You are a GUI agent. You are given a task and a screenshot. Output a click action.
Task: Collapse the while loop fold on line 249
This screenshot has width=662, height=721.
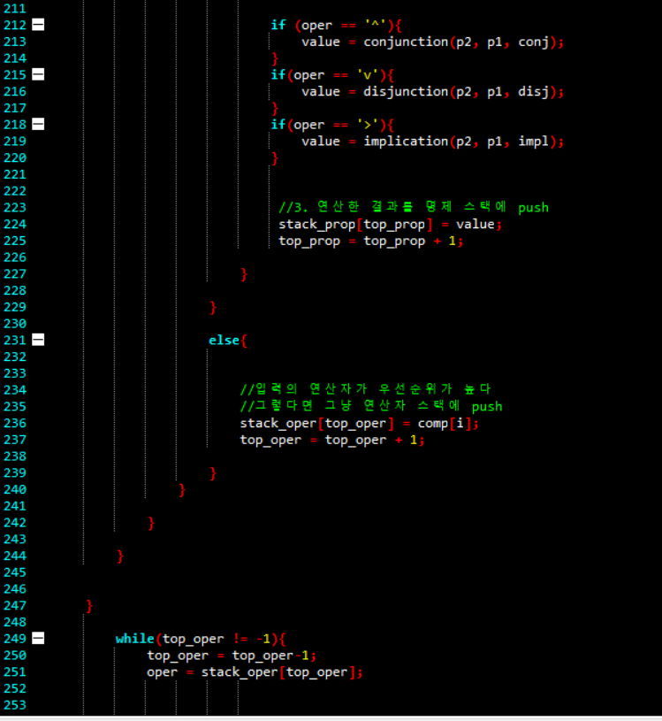[x=38, y=638]
